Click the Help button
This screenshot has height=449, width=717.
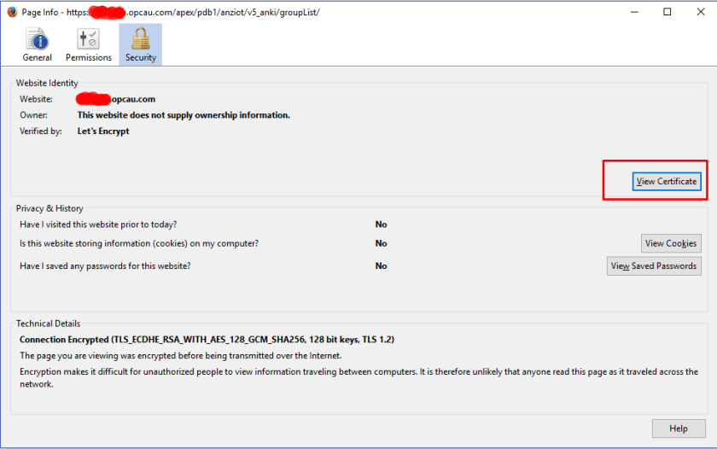click(x=679, y=429)
